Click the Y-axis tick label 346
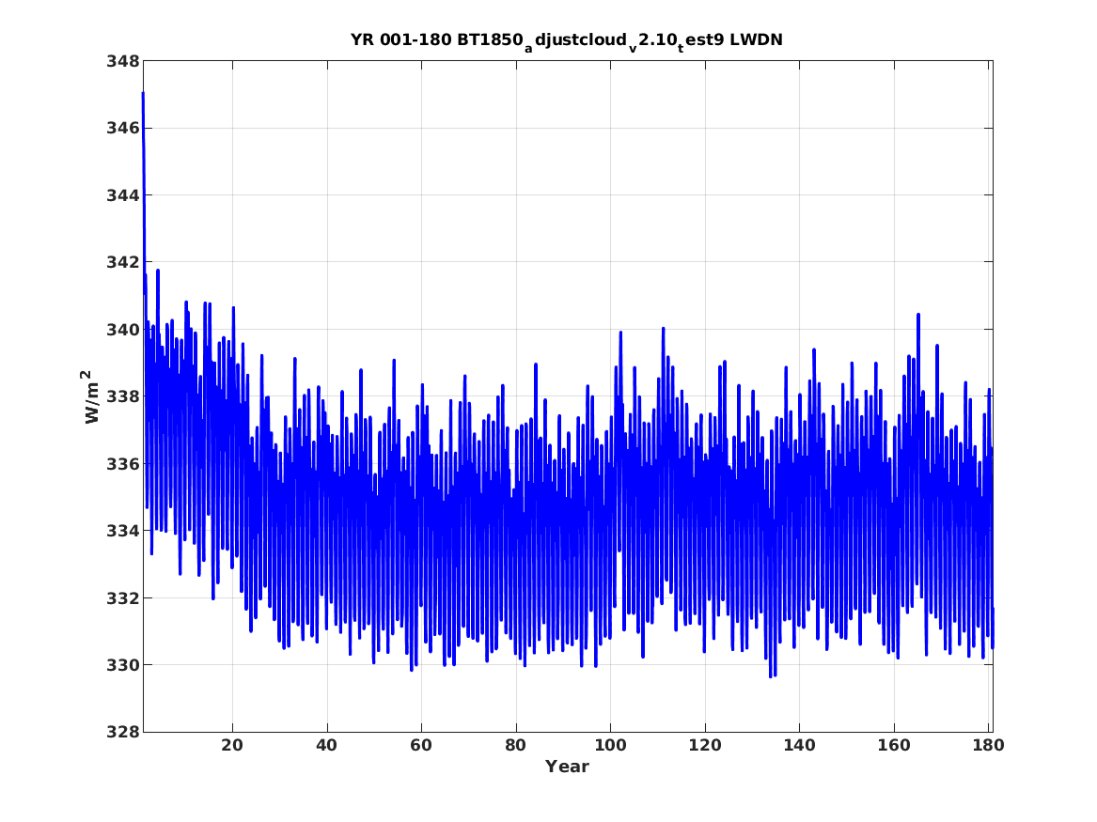Image resolution: width=1097 pixels, height=822 pixels. point(122,129)
